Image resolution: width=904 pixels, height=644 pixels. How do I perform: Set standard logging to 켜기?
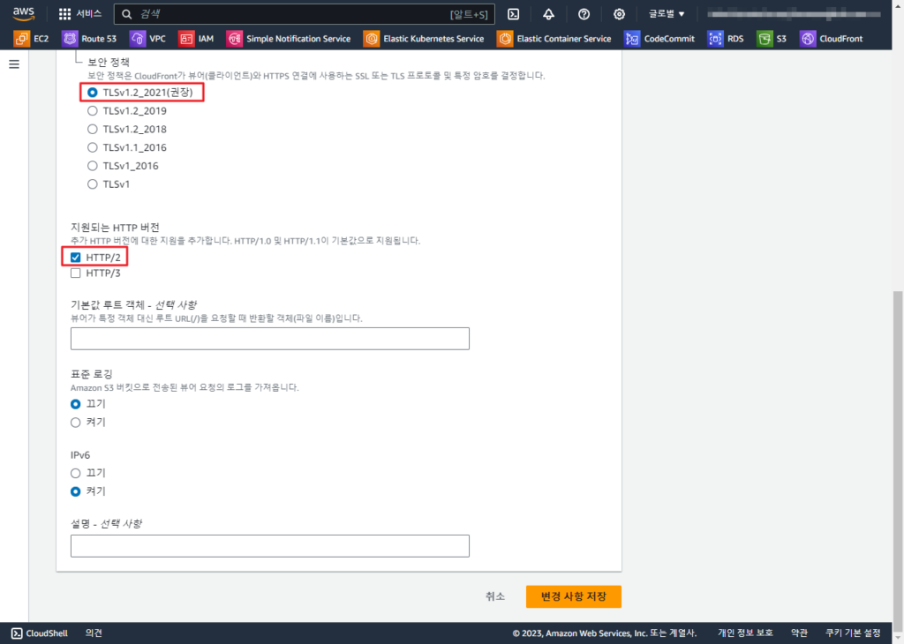coord(76,423)
